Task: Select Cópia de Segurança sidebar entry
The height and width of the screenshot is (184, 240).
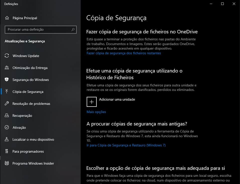Action: coord(28,92)
